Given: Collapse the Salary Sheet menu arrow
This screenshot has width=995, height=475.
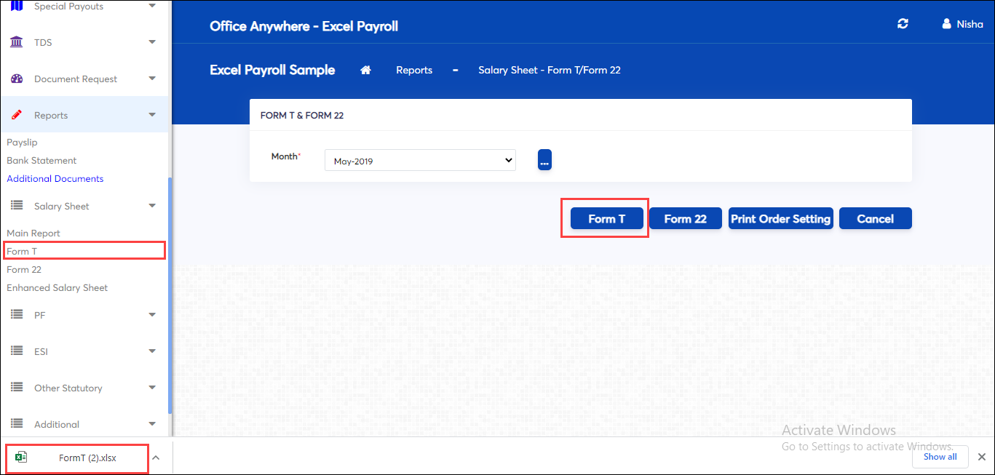Looking at the screenshot, I should (x=152, y=206).
